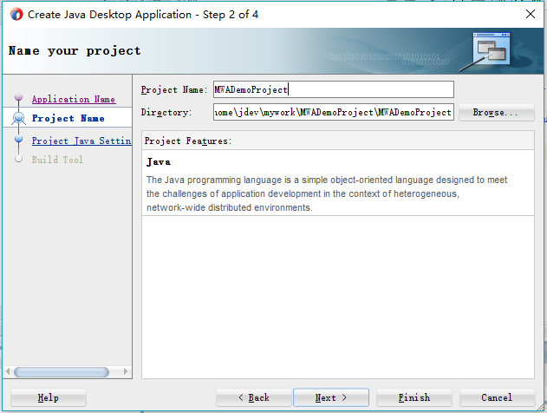Click the Project Java Settings step bullet

(x=19, y=140)
